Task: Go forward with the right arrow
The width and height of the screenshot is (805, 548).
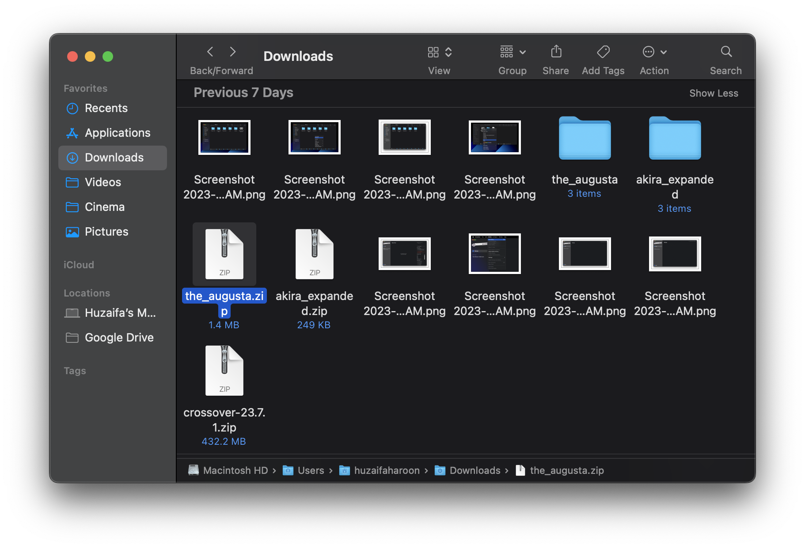Action: [233, 52]
